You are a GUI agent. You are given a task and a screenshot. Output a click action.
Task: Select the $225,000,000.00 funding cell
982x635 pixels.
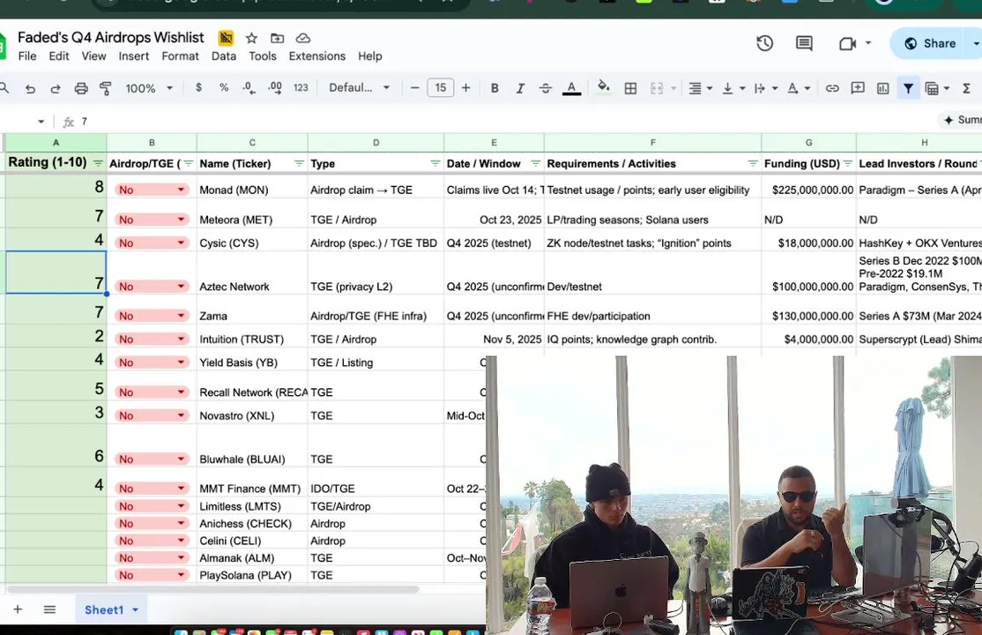(x=808, y=186)
